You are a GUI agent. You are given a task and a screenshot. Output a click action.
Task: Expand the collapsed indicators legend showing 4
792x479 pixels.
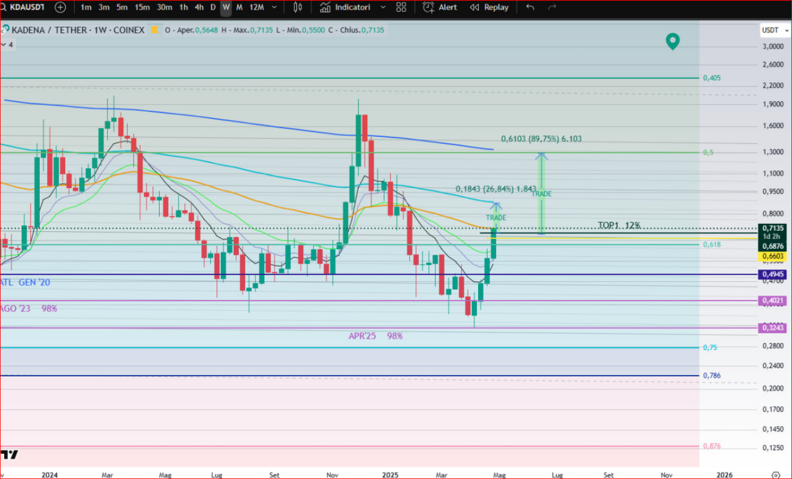[7, 44]
